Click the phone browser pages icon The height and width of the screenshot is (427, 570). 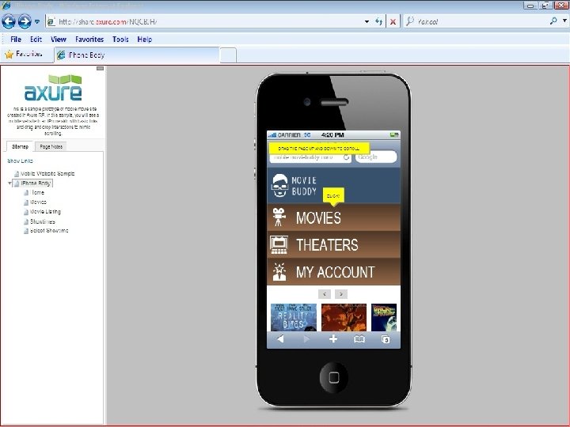click(386, 339)
